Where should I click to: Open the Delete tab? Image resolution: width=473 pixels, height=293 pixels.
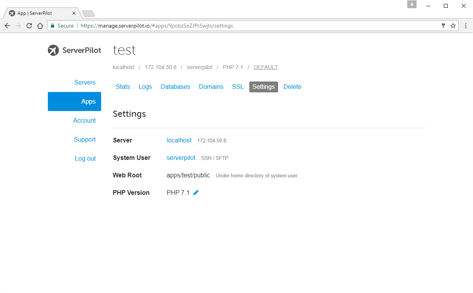coord(292,87)
